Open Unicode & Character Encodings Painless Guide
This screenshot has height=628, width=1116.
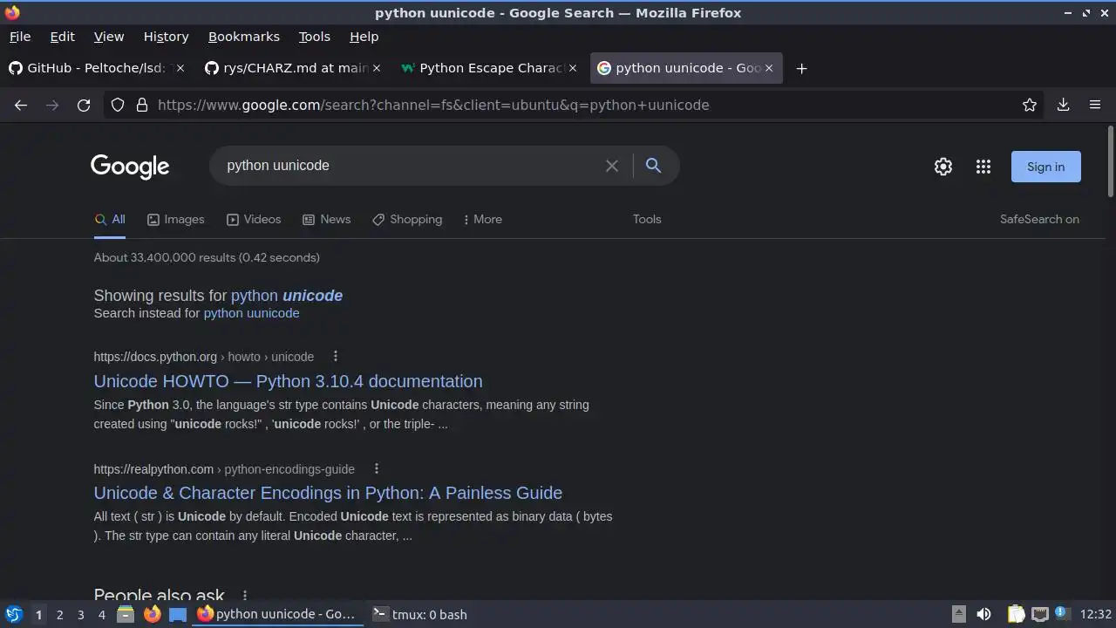click(x=328, y=493)
